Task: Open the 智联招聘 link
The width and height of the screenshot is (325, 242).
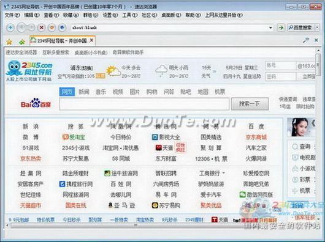Action: coord(166,173)
